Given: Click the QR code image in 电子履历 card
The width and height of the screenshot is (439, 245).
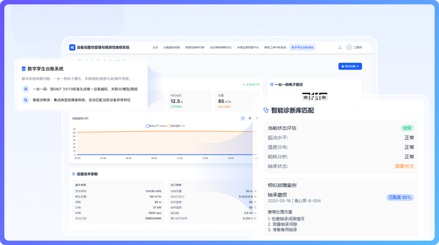Looking at the screenshot, I should (x=315, y=96).
